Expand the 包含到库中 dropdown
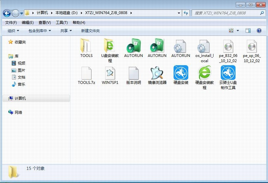The image size is (268, 183). tap(40, 31)
